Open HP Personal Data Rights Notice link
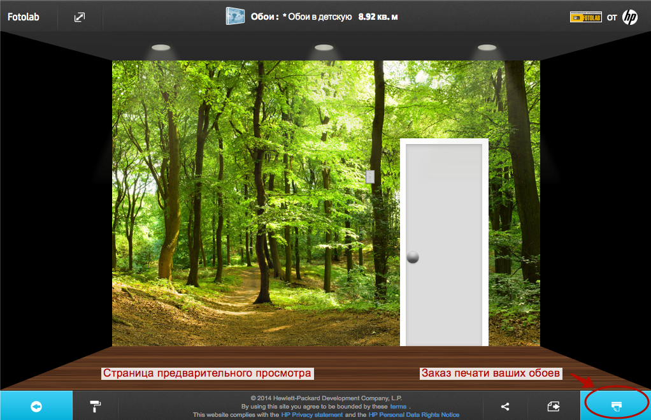This screenshot has width=651, height=420. (x=414, y=415)
